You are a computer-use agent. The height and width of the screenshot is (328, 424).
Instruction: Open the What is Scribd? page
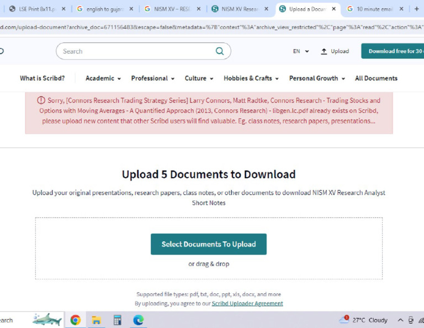(x=42, y=78)
